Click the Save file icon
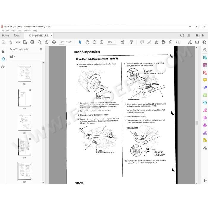Screen dimensions: 208x208 (x=4, y=42)
